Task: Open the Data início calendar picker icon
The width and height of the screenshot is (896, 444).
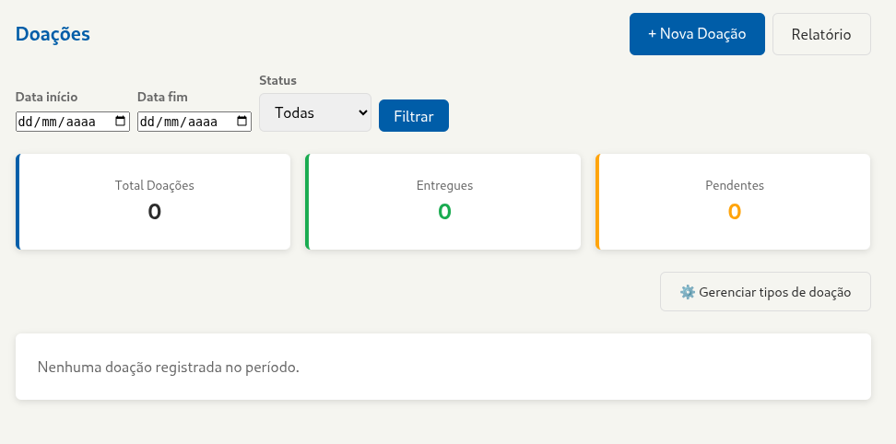Action: [120, 121]
